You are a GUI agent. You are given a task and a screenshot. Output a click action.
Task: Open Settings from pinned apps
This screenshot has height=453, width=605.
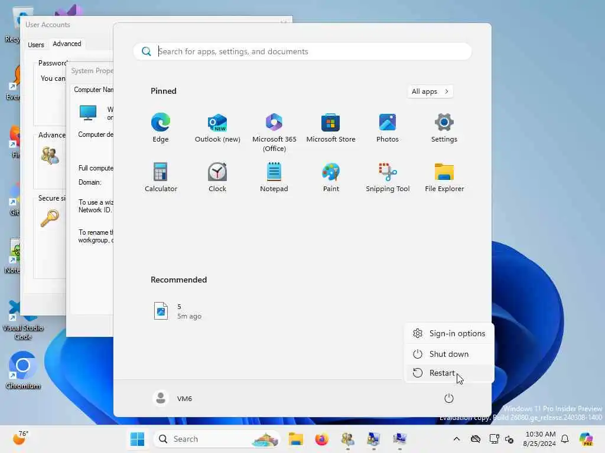point(444,128)
